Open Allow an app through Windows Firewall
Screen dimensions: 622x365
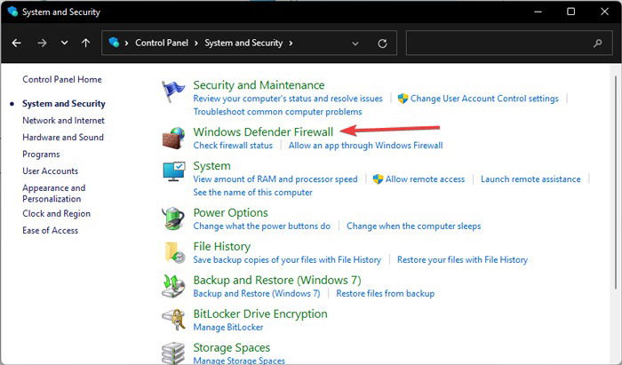click(x=365, y=146)
